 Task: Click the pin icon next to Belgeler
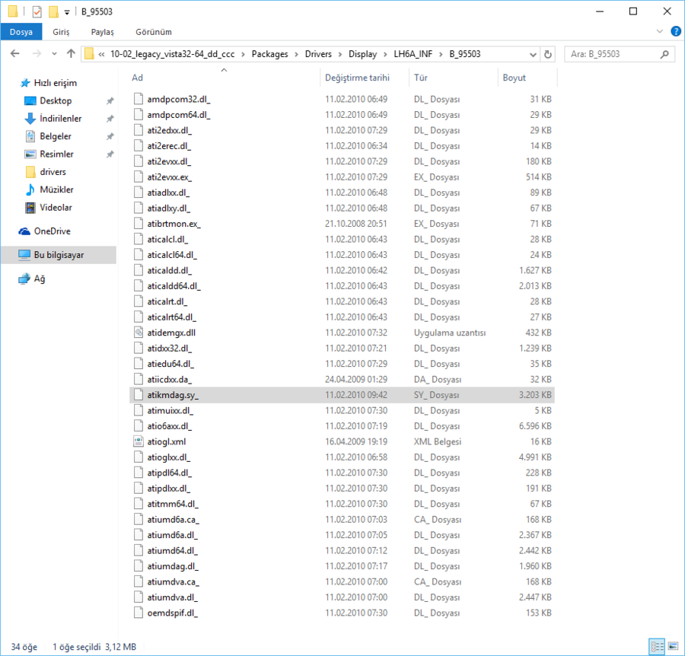tap(110, 136)
